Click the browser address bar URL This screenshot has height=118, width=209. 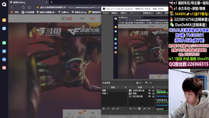(84, 7)
